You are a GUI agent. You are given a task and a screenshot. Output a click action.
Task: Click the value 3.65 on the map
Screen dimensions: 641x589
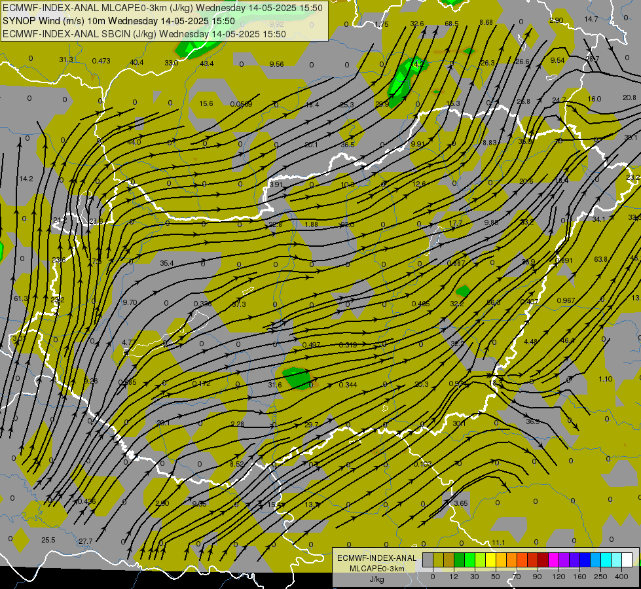(x=461, y=503)
